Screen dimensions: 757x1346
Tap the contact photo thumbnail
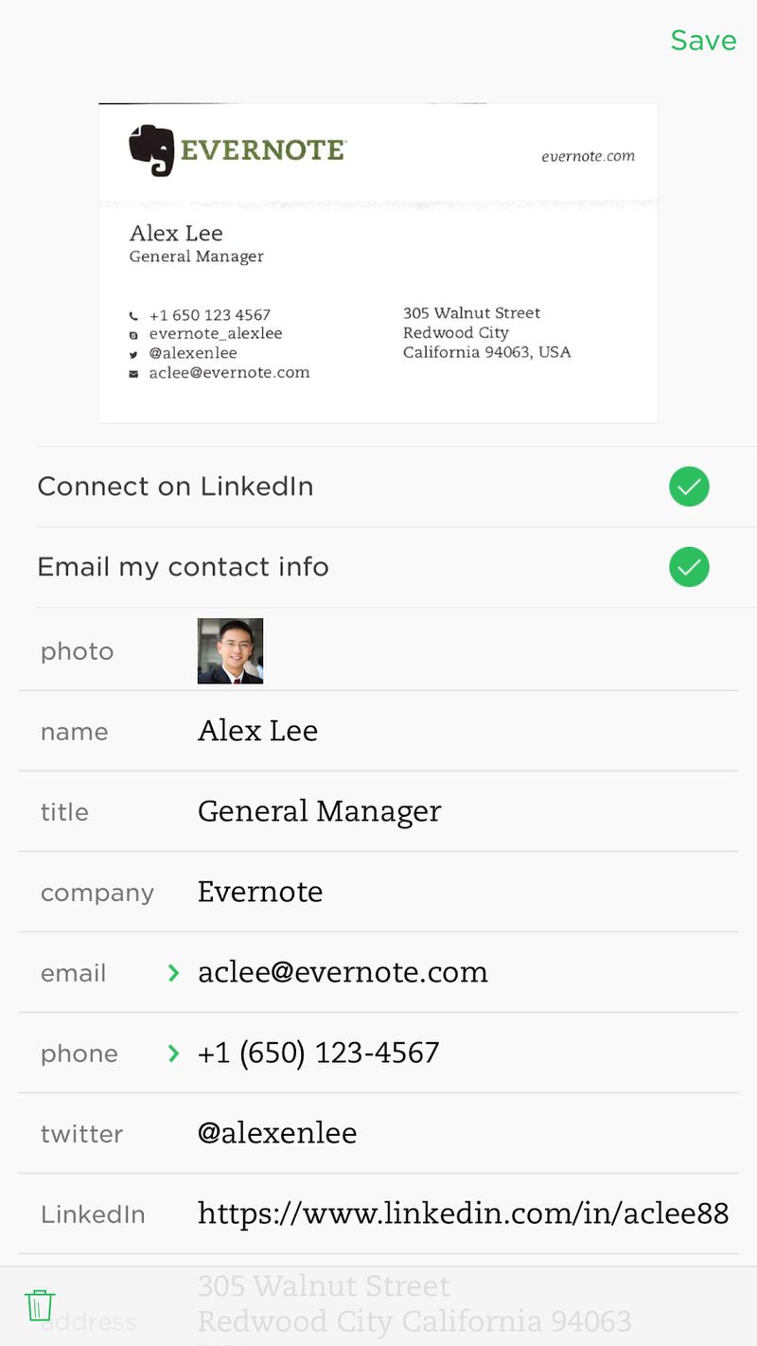coord(230,651)
